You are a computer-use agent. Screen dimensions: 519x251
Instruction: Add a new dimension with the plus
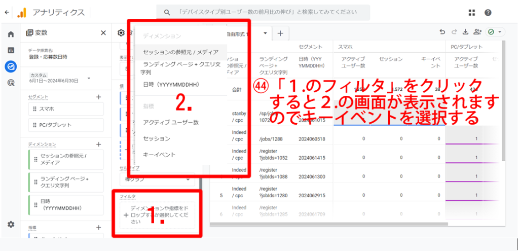click(98, 145)
